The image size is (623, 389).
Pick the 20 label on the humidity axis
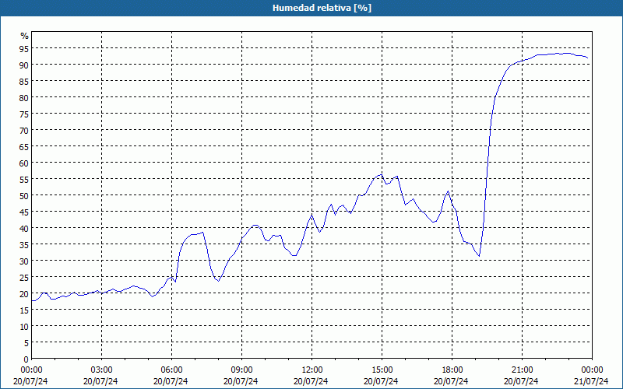24,293
